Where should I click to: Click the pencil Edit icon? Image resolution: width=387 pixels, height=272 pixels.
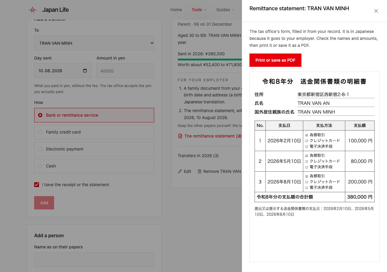point(180,171)
